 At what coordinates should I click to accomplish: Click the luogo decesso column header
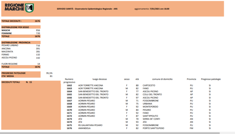click(99, 79)
